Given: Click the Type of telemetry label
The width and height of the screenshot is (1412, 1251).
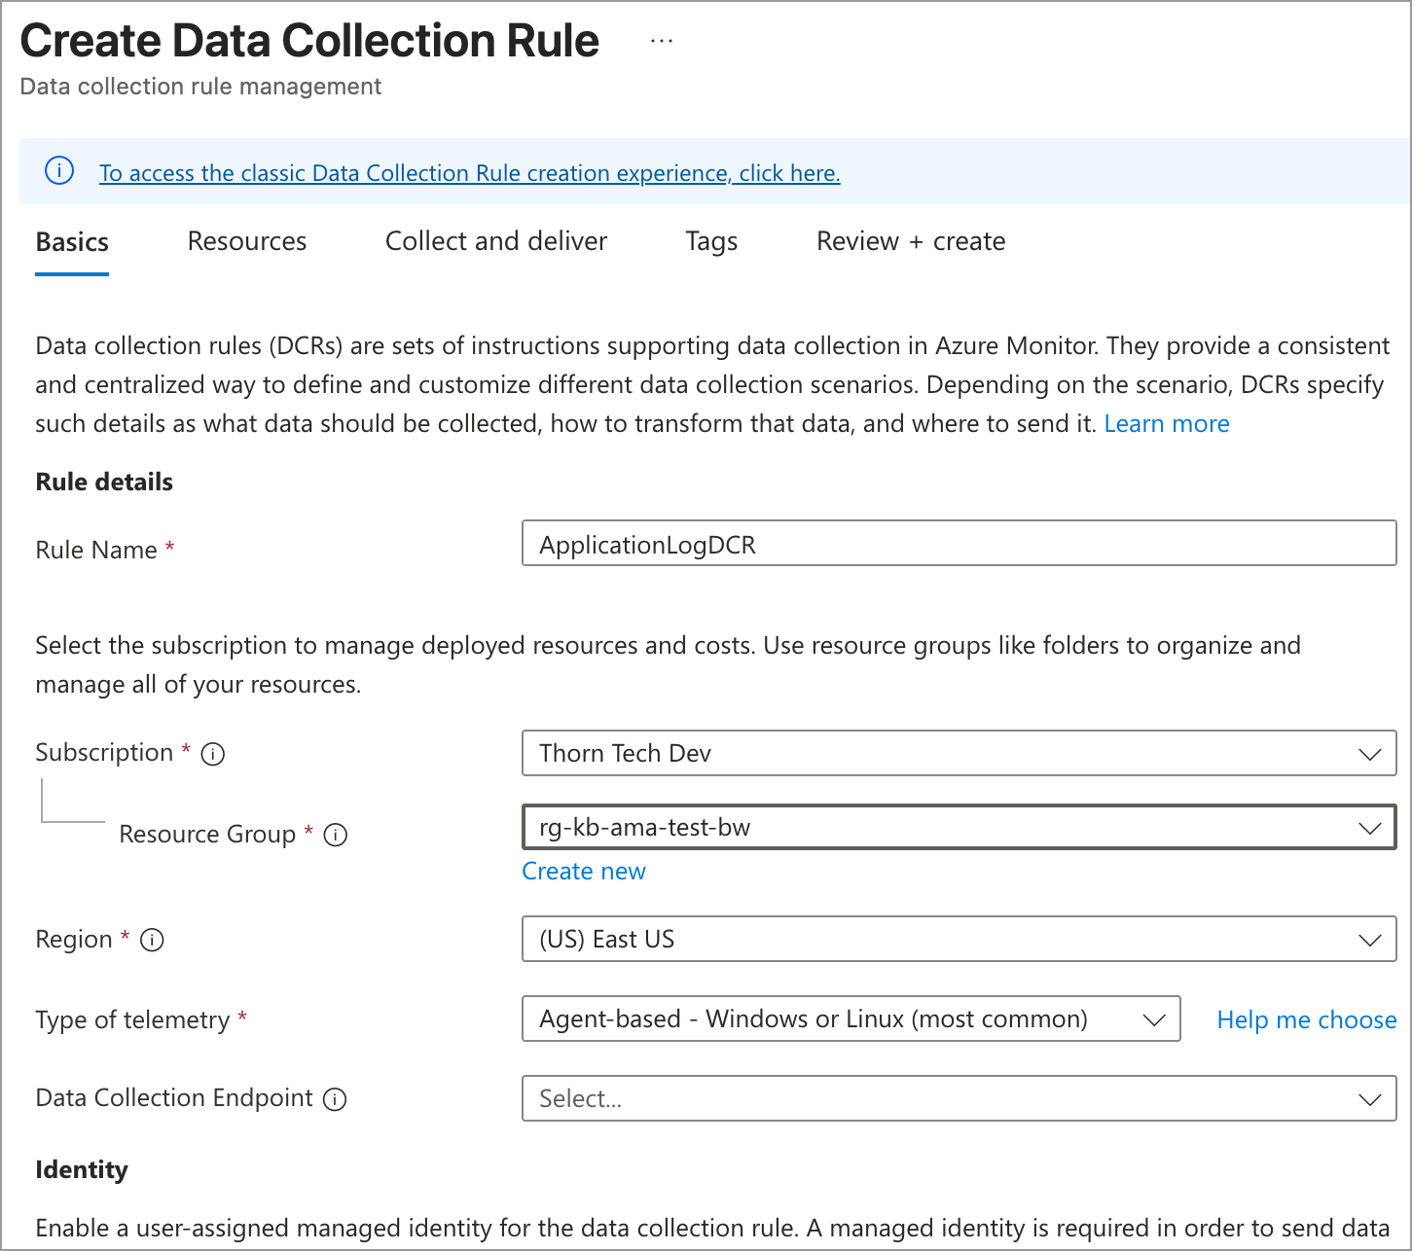Looking at the screenshot, I should coord(132,1020).
